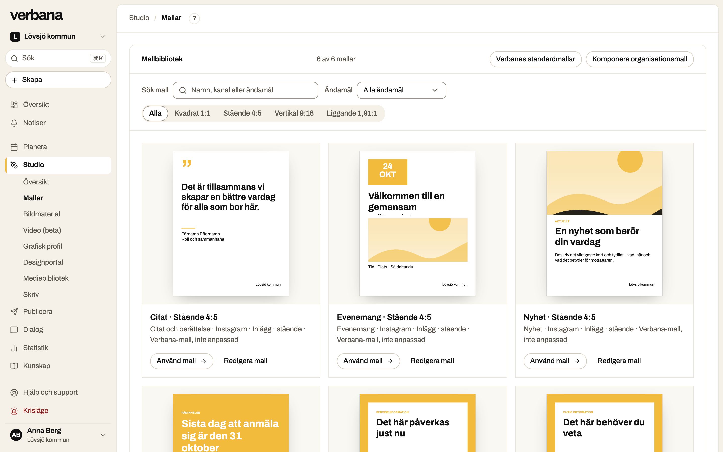This screenshot has height=452, width=723.
Task: Go to Video (beta) section
Action: [x=42, y=230]
